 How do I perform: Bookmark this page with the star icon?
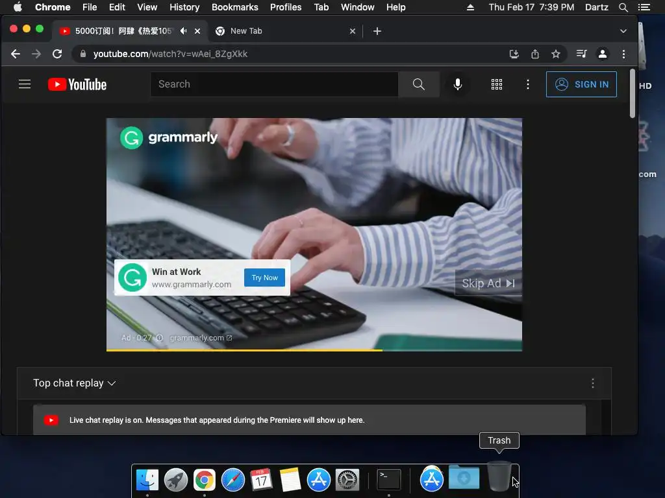(x=556, y=54)
